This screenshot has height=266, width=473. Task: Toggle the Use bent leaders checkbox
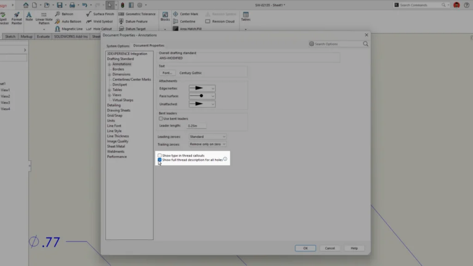coord(161,119)
